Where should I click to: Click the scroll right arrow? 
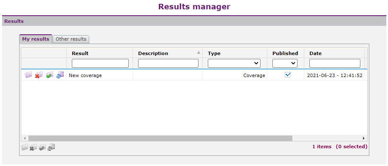364,138
